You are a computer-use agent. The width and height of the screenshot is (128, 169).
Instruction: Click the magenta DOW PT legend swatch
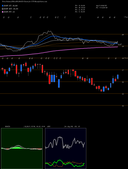click(3, 12)
